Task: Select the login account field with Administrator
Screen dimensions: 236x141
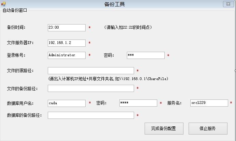Action: (x=67, y=55)
